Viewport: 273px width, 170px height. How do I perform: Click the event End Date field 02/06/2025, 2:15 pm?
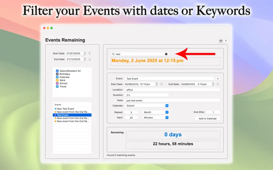196,84
